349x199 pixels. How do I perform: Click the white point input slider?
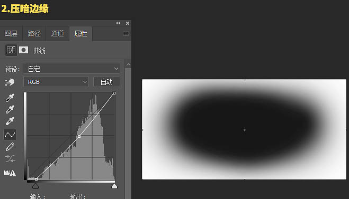point(114,186)
